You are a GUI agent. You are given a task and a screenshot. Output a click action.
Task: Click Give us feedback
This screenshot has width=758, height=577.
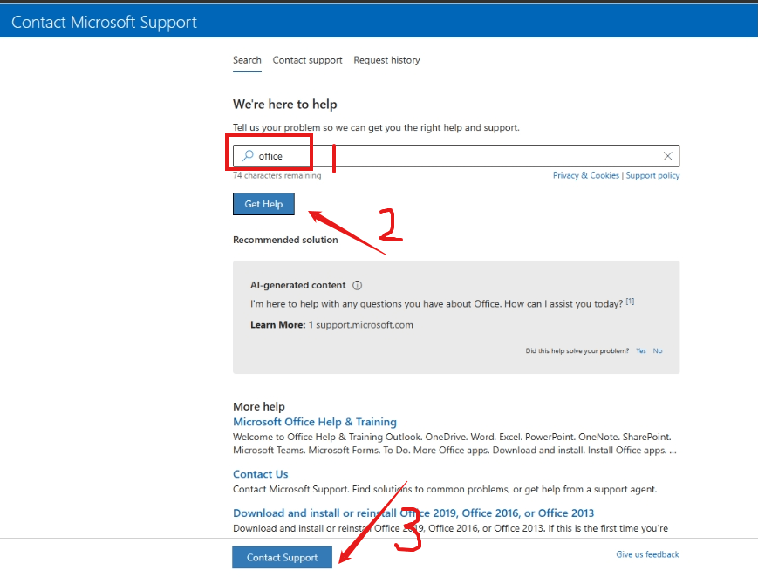tap(647, 554)
